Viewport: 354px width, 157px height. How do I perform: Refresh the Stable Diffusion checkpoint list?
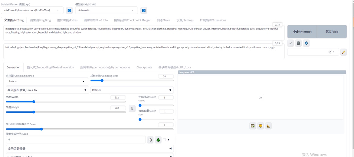coord(69,10)
